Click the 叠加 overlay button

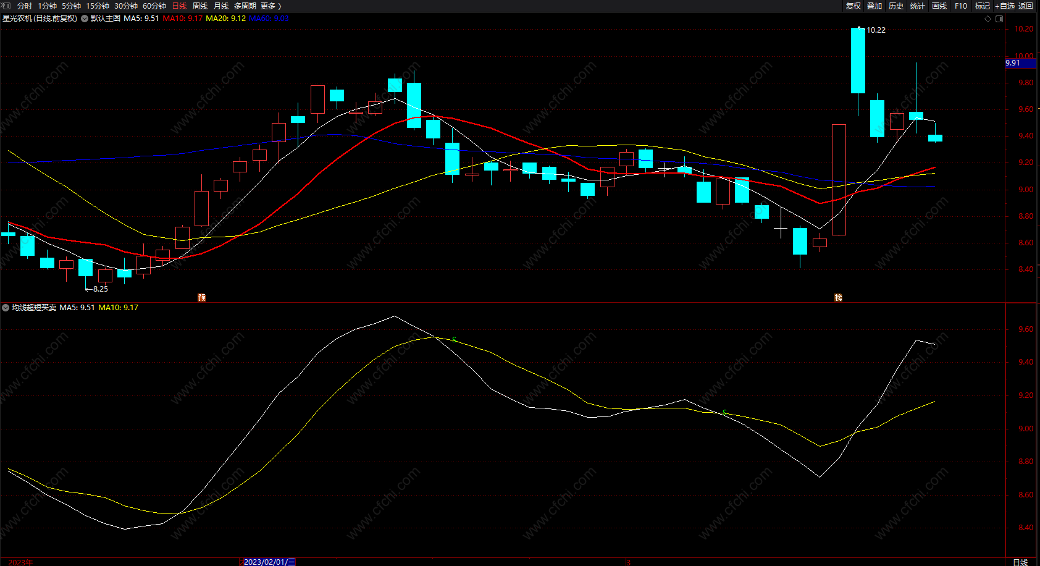(x=874, y=6)
